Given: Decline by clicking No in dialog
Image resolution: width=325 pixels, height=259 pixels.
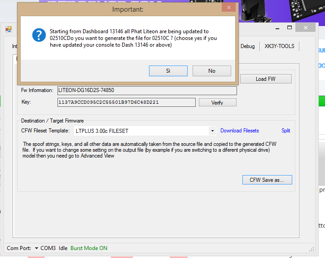Looking at the screenshot, I should click(211, 71).
